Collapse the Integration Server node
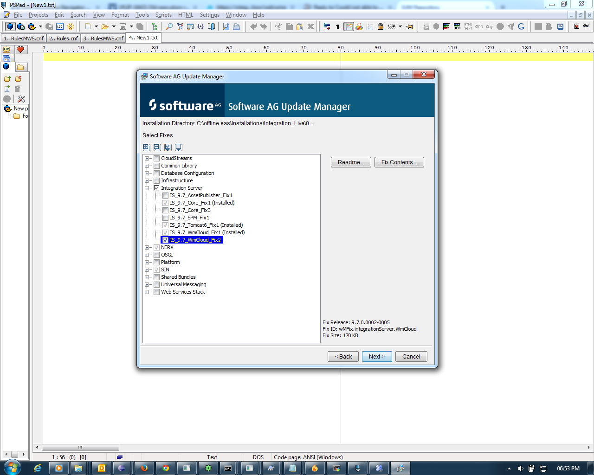The width and height of the screenshot is (594, 475). tap(147, 188)
